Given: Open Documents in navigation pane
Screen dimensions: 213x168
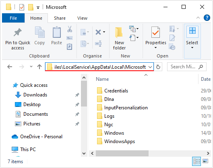Looking at the screenshot, I should click(x=35, y=114).
